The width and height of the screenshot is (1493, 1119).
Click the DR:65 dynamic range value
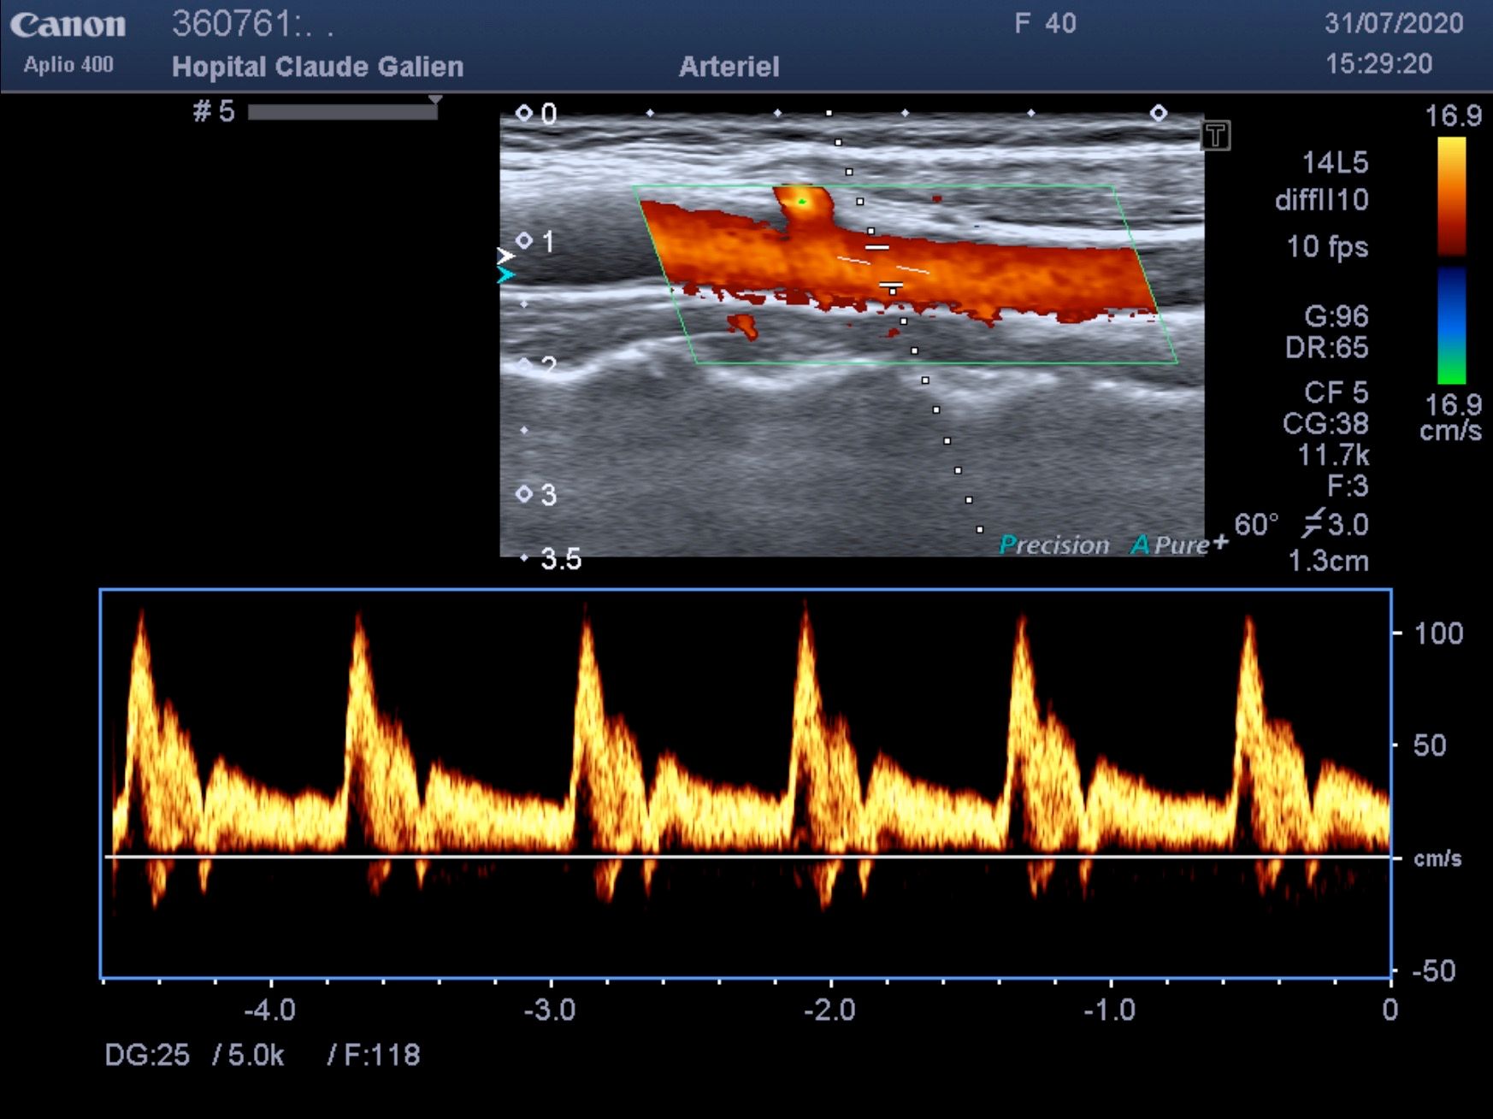[x=1326, y=348]
